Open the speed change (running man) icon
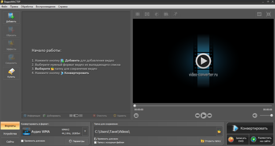 click(x=175, y=14)
